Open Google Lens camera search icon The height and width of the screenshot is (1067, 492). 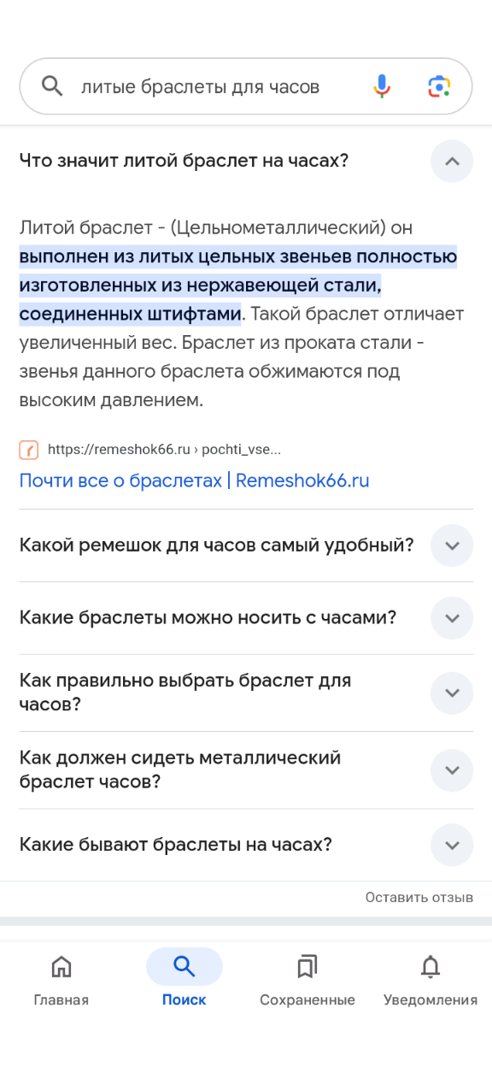pyautogui.click(x=438, y=86)
